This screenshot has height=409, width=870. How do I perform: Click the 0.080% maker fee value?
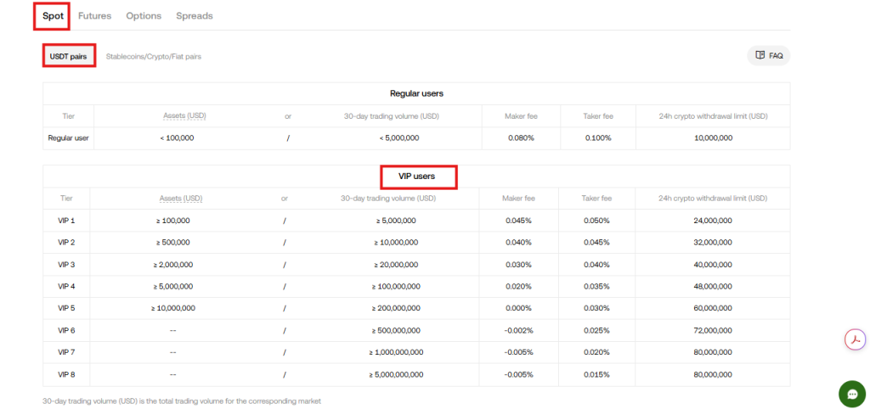pyautogui.click(x=521, y=138)
